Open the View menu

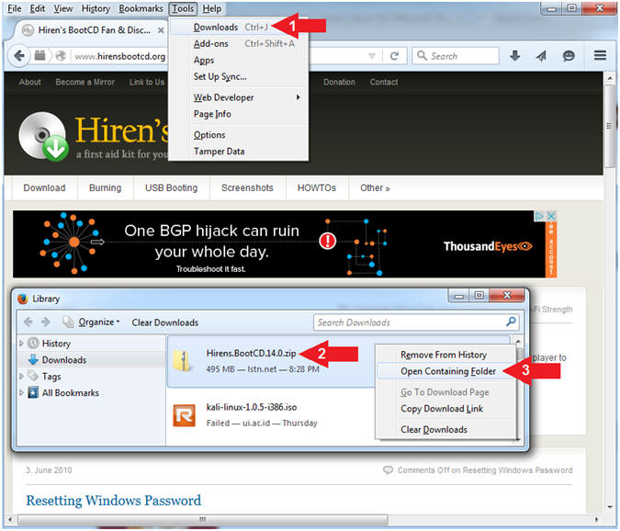[x=63, y=8]
